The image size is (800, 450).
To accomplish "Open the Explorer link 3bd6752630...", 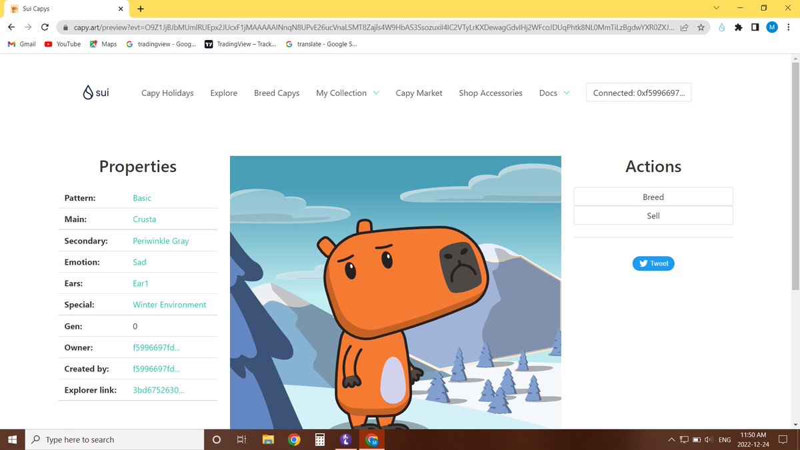I will [x=159, y=390].
